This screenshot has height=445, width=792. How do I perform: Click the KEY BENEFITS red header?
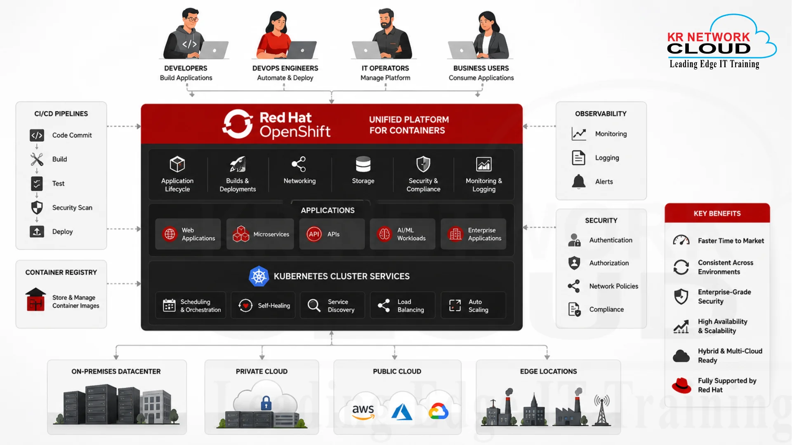tap(717, 213)
